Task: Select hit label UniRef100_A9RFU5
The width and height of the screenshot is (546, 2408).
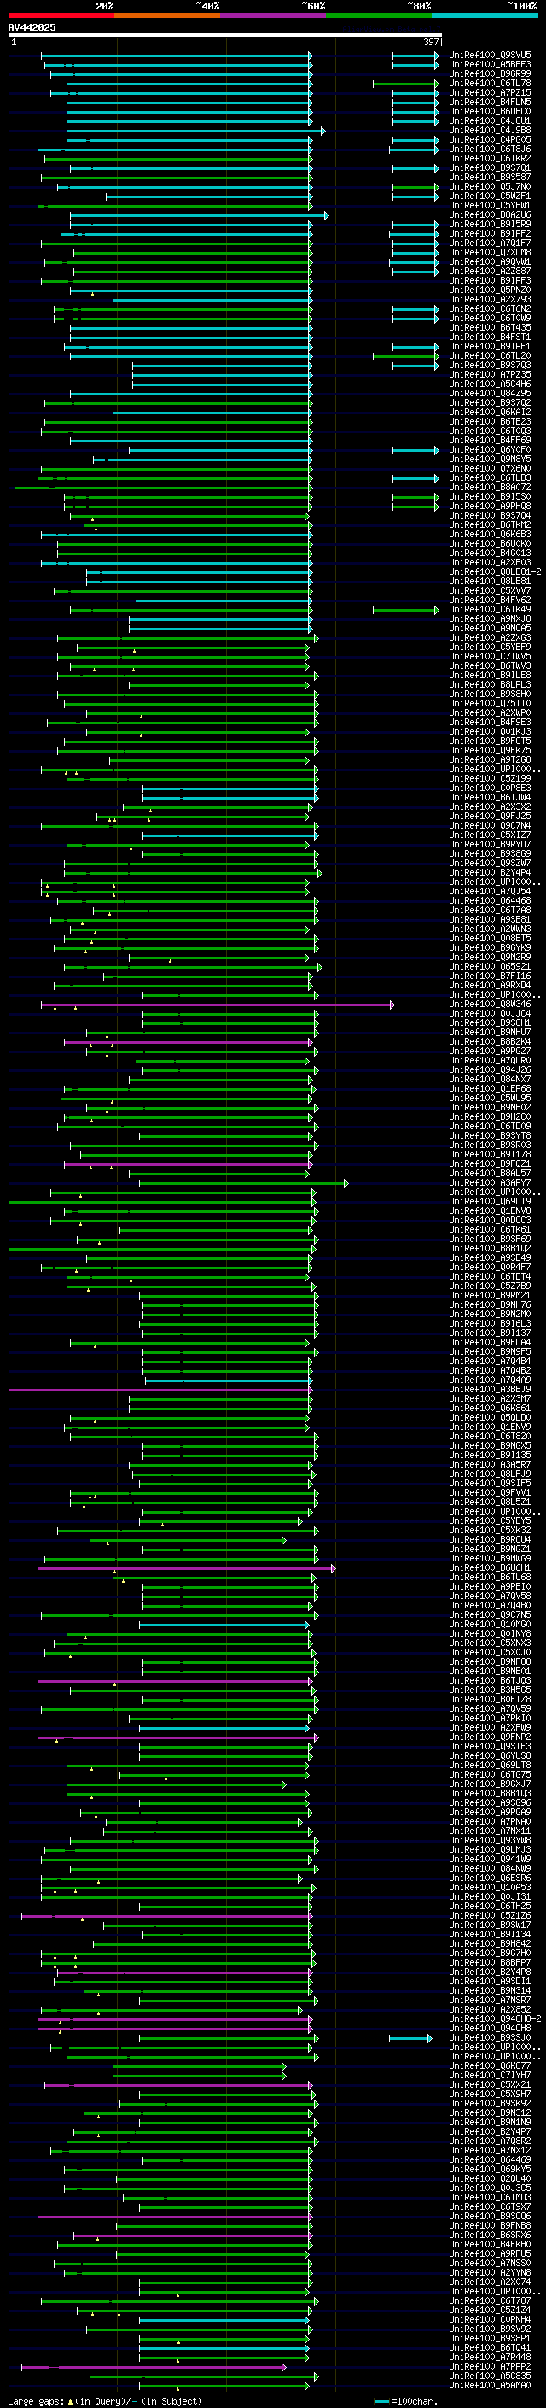Action: [490, 2255]
